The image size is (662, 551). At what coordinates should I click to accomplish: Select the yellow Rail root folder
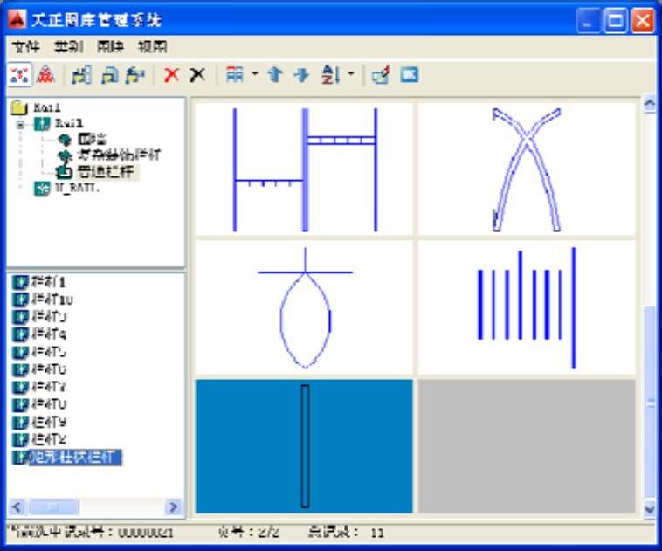pyautogui.click(x=19, y=107)
